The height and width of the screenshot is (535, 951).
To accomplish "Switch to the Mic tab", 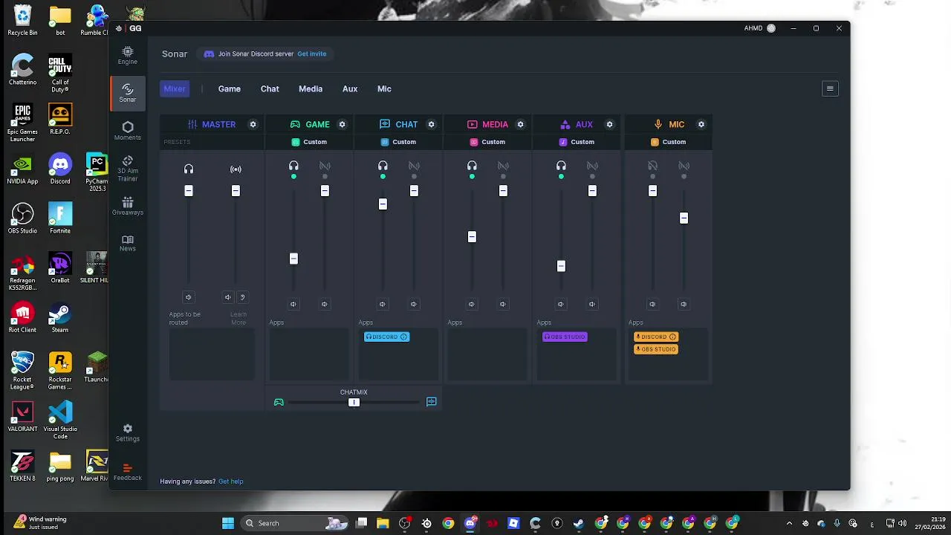I will pyautogui.click(x=384, y=88).
